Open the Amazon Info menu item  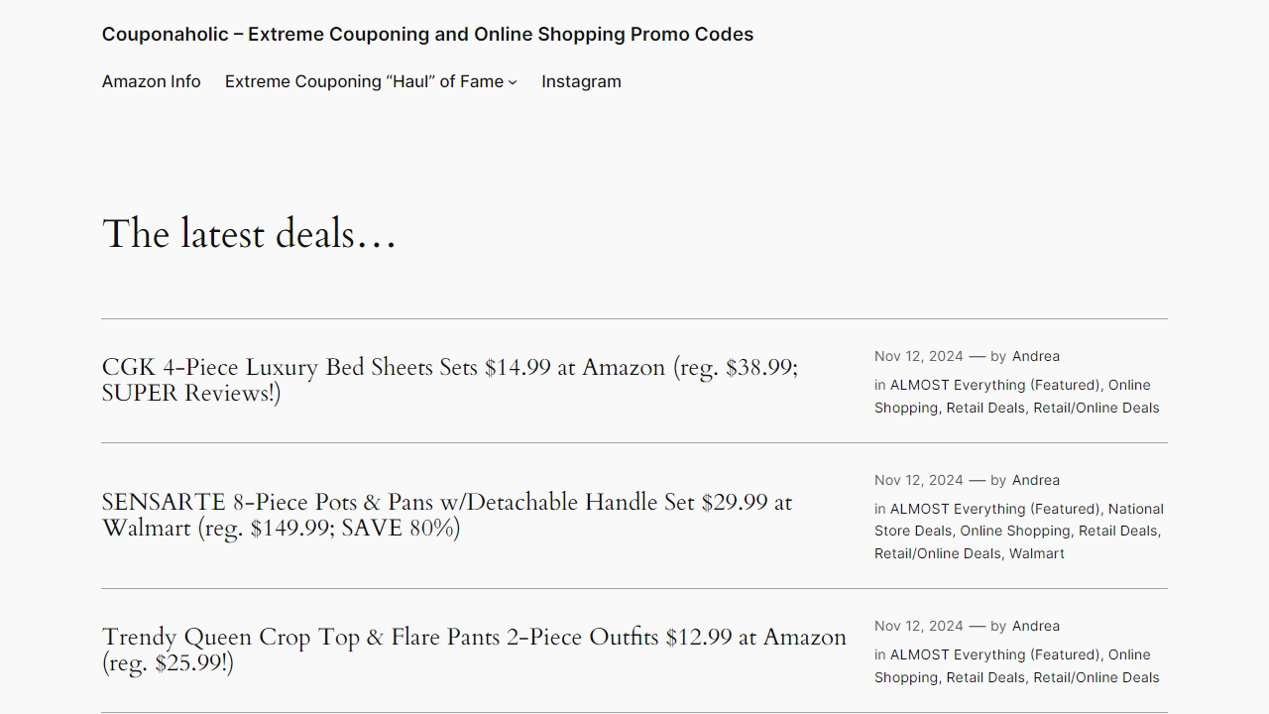(x=151, y=81)
